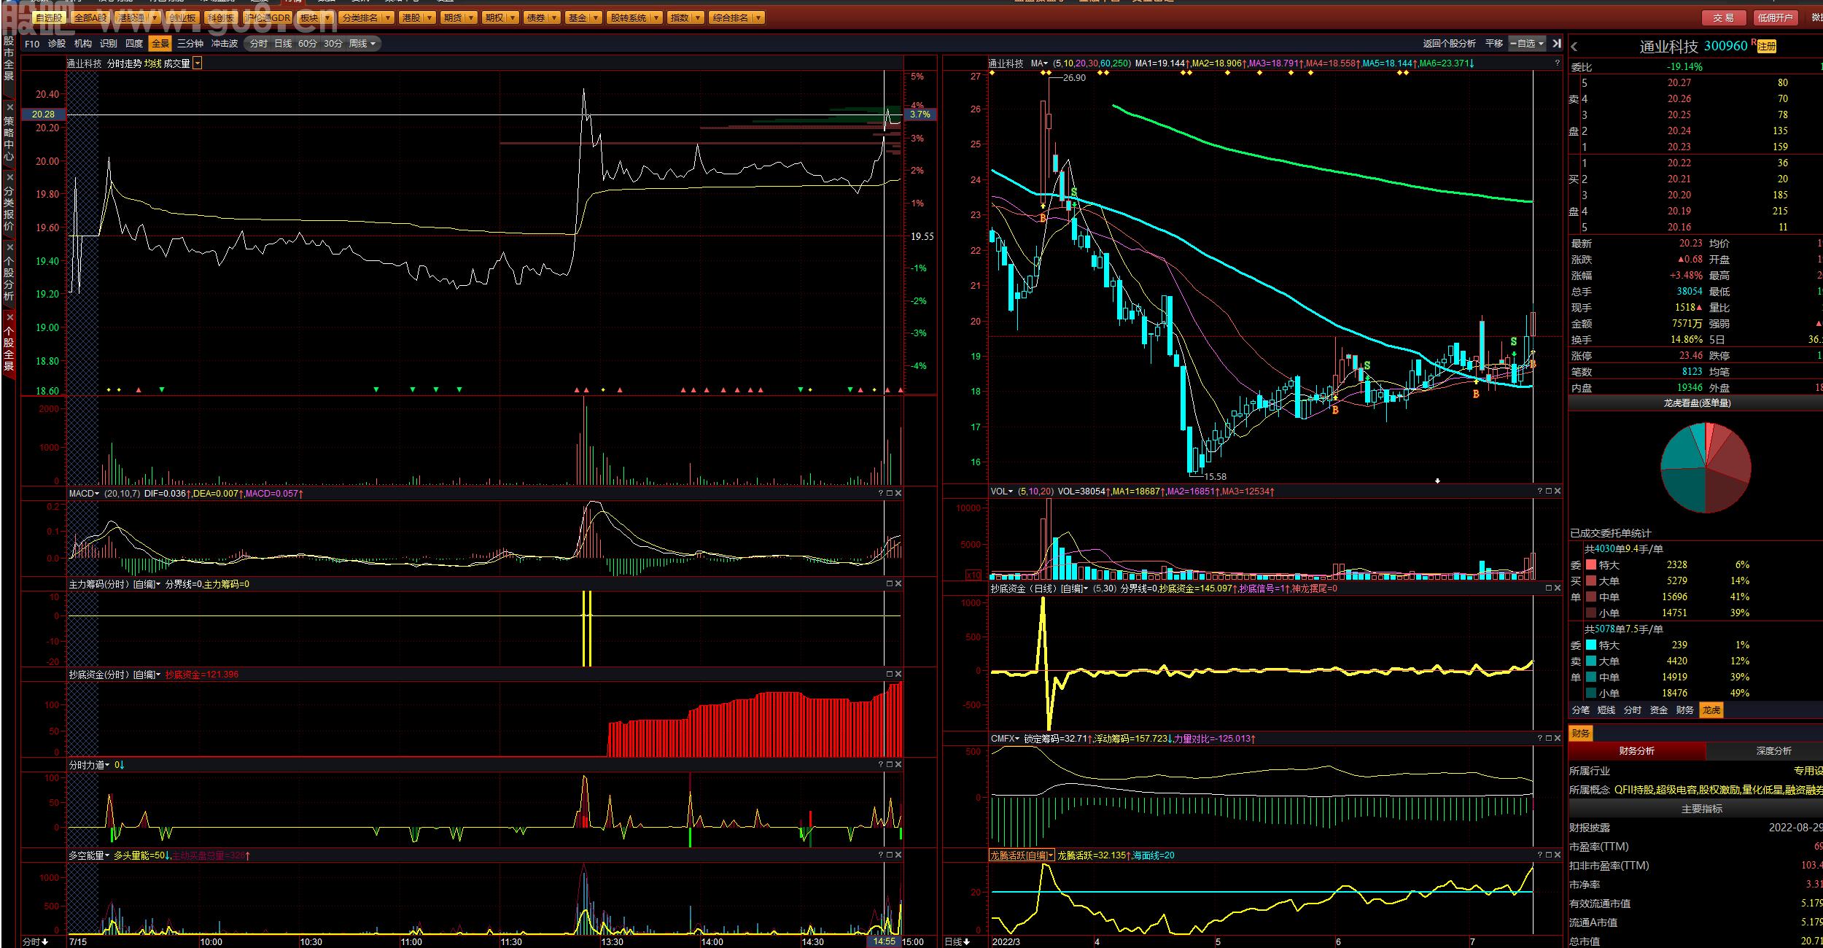Viewport: 1823px width, 948px height.
Task: Open the help icon on the MA indicator header
Action: click(x=1557, y=63)
